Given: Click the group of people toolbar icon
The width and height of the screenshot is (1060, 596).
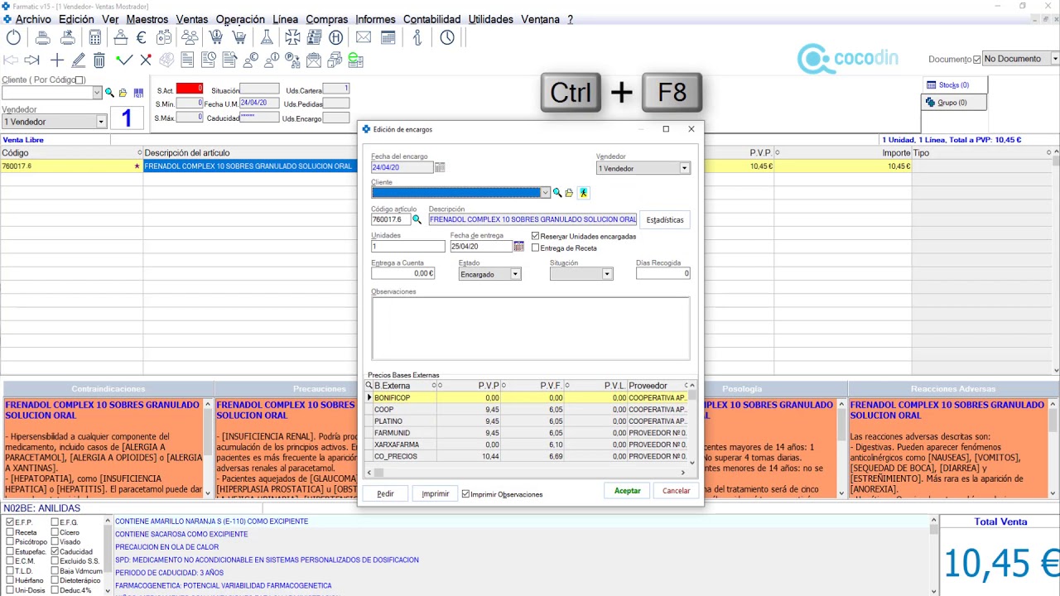Looking at the screenshot, I should coord(190,37).
